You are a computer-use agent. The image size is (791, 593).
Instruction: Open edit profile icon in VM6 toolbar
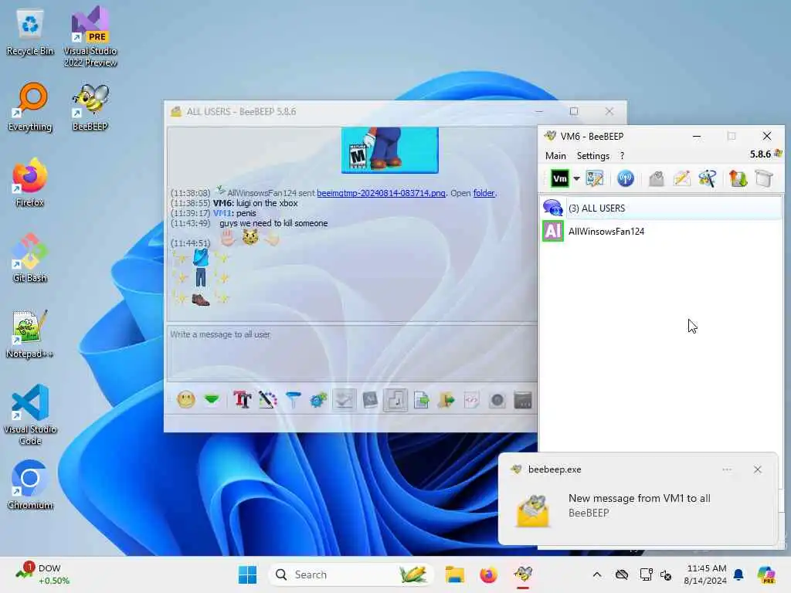[x=595, y=178]
